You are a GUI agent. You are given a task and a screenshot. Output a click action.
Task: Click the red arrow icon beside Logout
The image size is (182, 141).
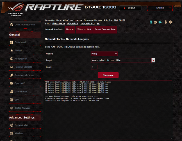[124, 8]
